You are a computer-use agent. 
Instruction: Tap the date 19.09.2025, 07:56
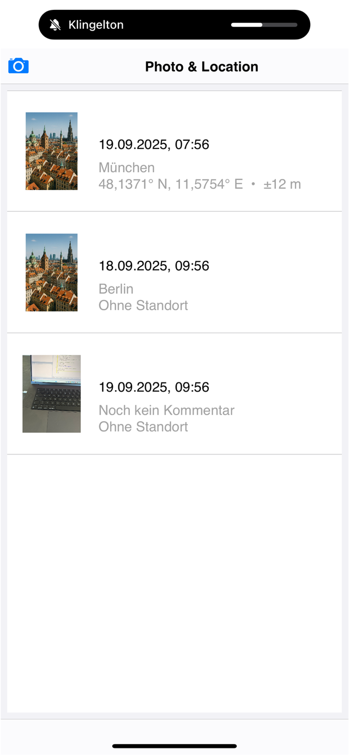click(154, 145)
